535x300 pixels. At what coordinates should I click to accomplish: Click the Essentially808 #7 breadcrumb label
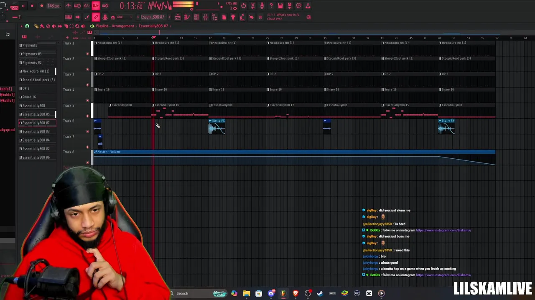pos(153,26)
